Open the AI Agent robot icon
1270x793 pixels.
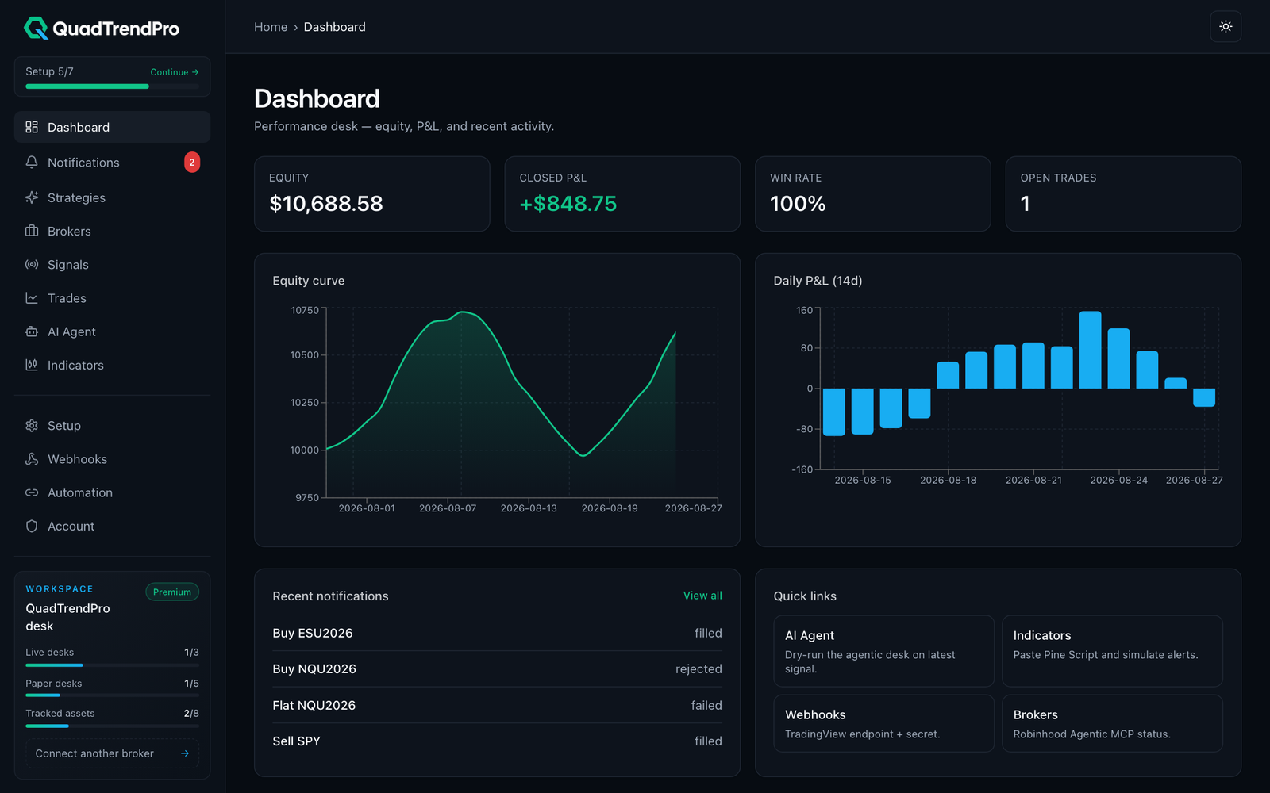[x=32, y=331]
